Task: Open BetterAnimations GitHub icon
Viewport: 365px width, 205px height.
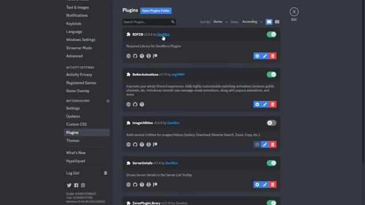Action: point(135,104)
